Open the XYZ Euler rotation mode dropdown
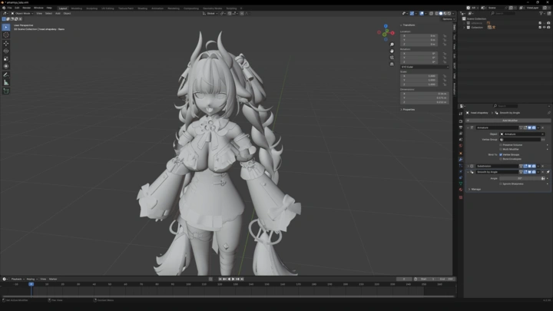Image resolution: width=553 pixels, height=311 pixels. click(425, 67)
